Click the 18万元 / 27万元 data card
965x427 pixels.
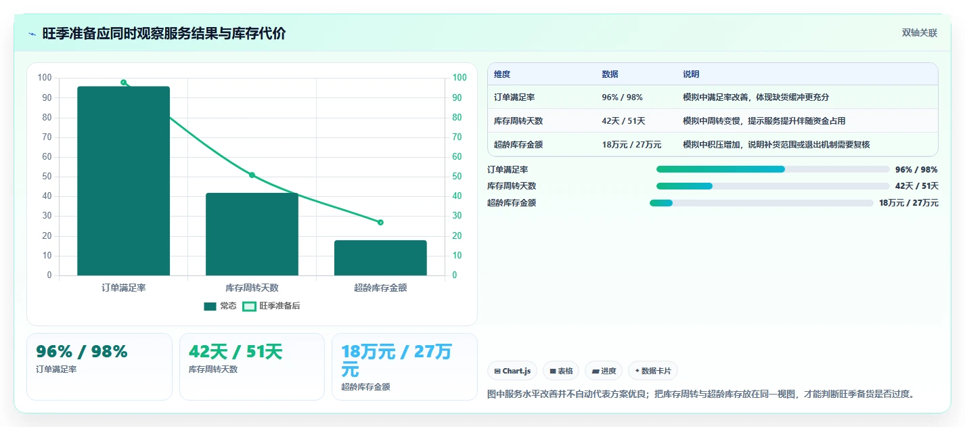click(x=405, y=367)
